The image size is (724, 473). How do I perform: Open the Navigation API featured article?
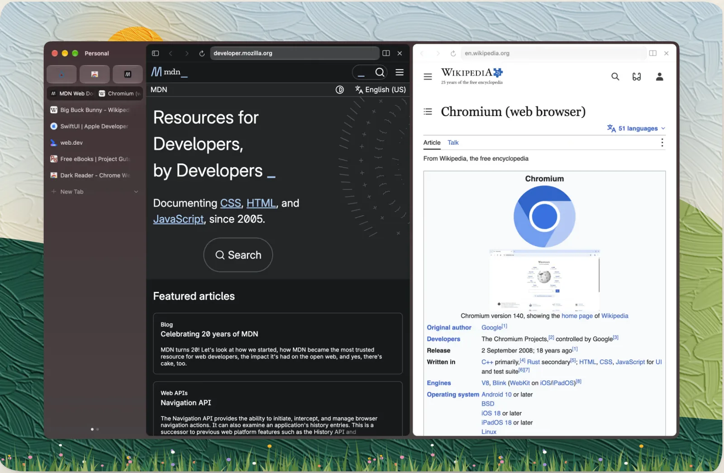186,403
